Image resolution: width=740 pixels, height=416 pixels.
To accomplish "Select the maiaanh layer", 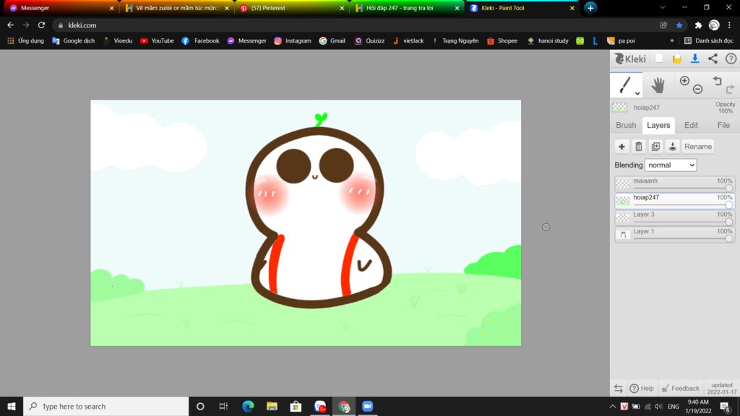I will tap(674, 183).
